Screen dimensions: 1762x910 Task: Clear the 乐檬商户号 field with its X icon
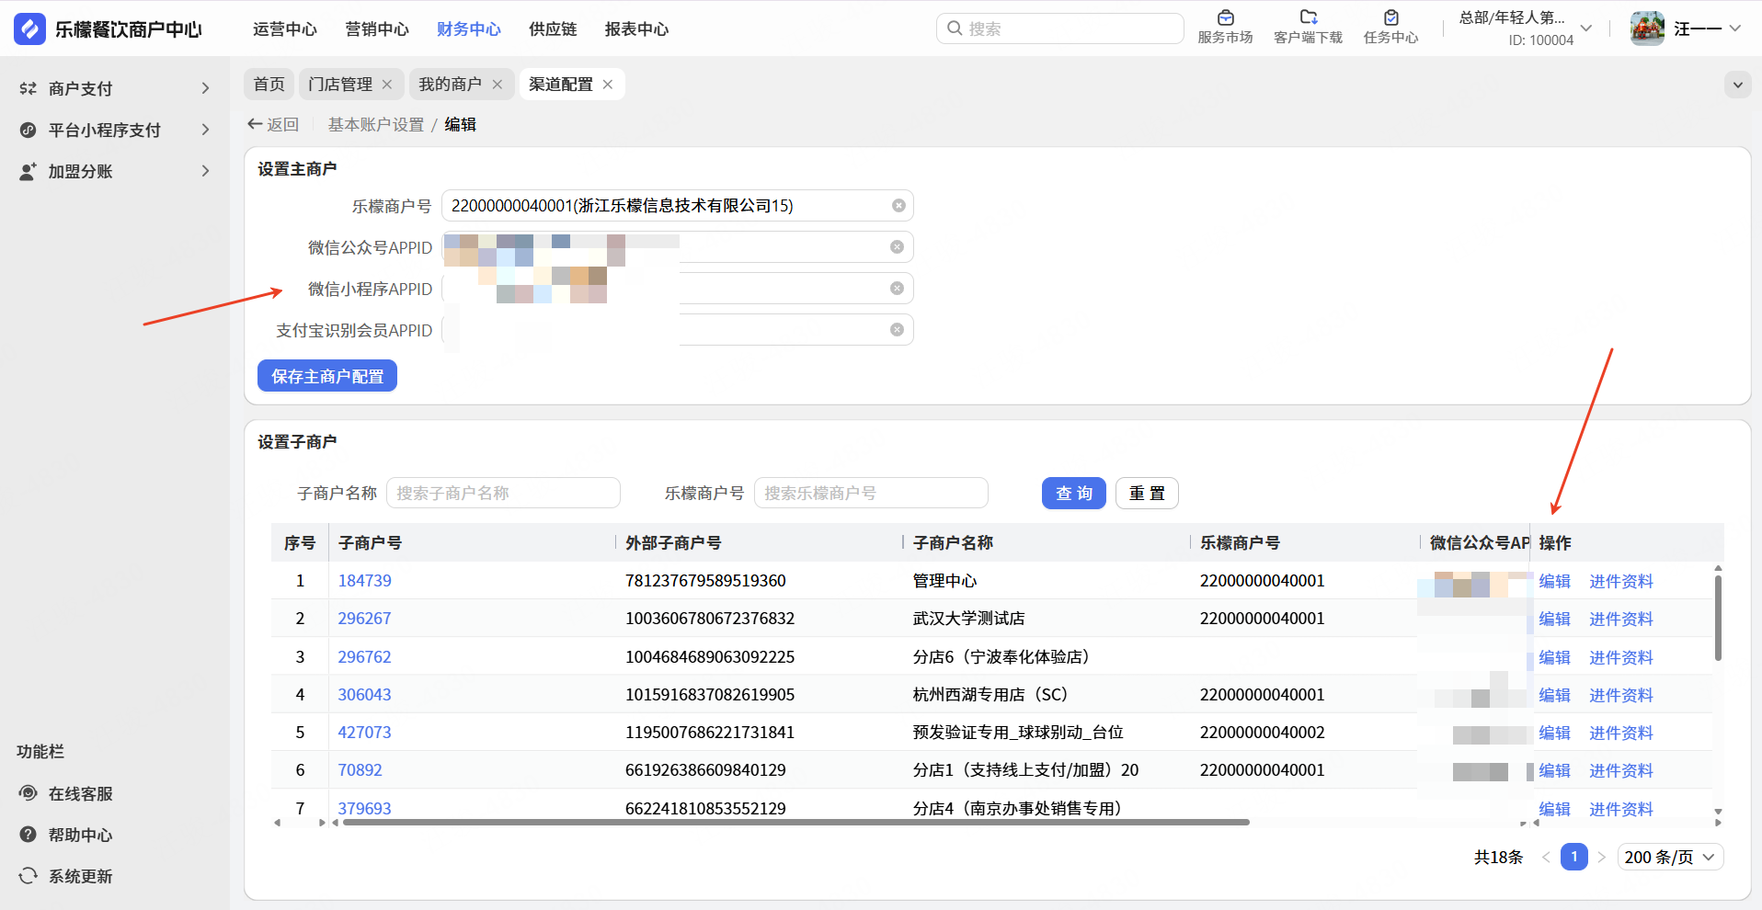898,206
